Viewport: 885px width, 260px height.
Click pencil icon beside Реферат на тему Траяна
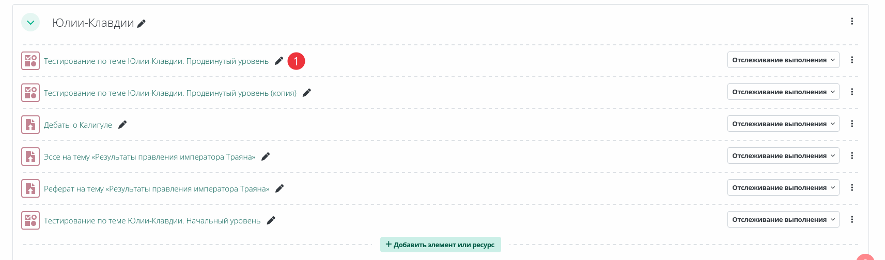(x=280, y=188)
